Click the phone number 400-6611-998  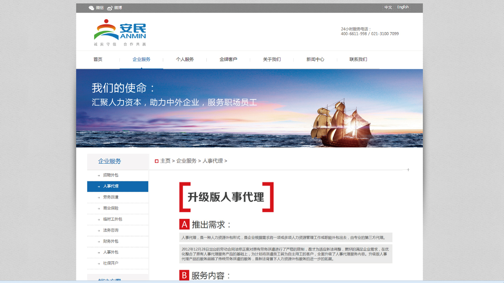354,34
